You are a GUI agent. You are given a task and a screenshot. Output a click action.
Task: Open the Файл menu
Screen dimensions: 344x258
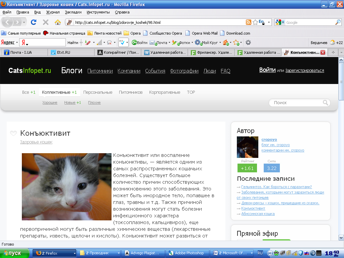tap(7, 12)
